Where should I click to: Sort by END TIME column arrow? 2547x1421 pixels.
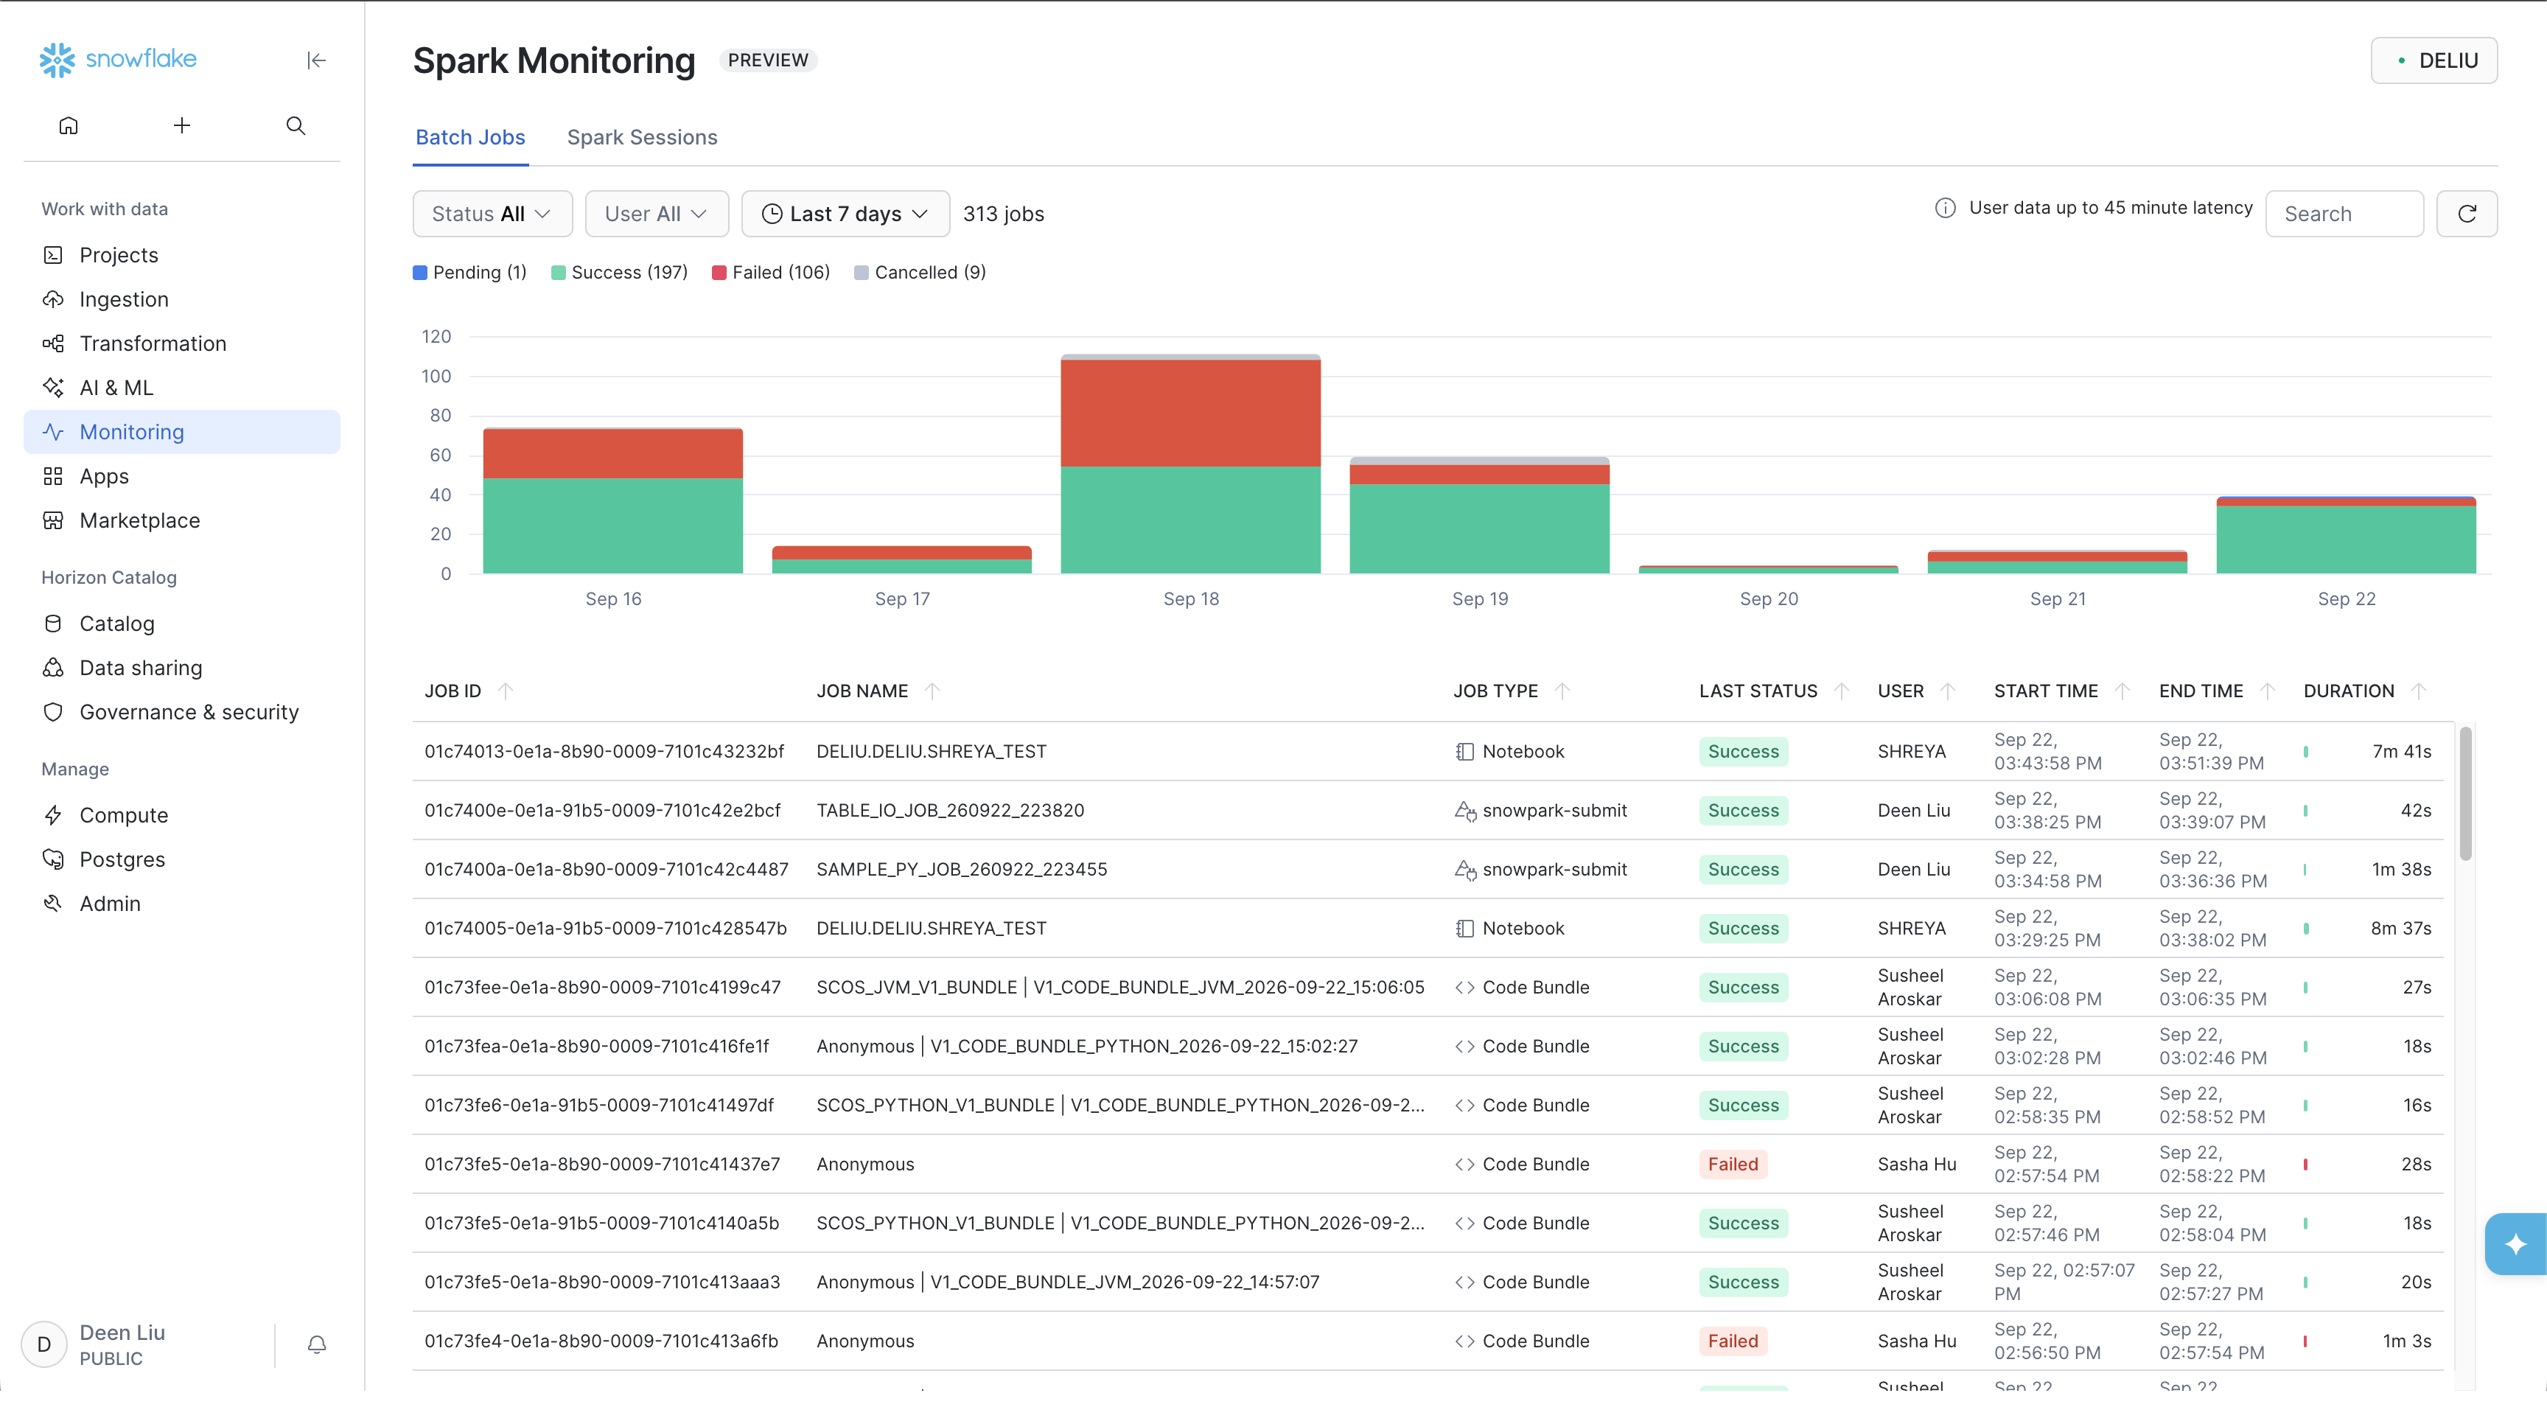click(2268, 691)
